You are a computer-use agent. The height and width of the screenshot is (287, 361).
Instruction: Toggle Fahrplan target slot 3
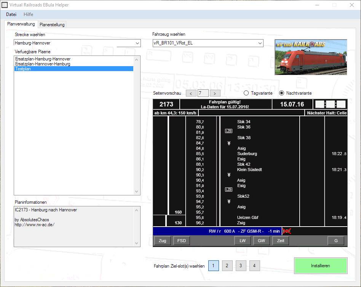(241, 266)
